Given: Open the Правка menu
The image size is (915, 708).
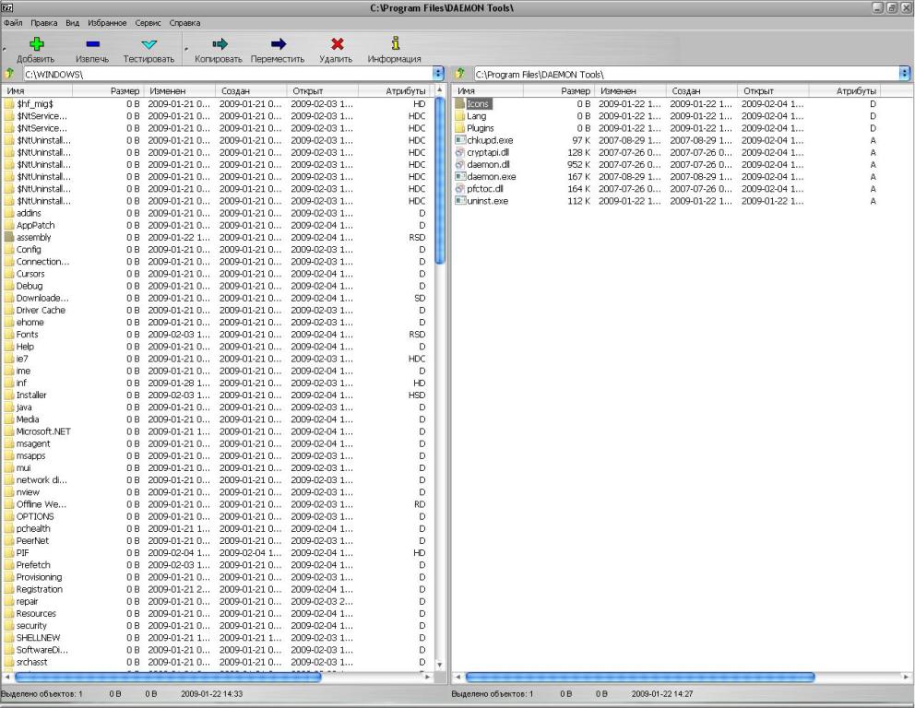Looking at the screenshot, I should coord(43,23).
